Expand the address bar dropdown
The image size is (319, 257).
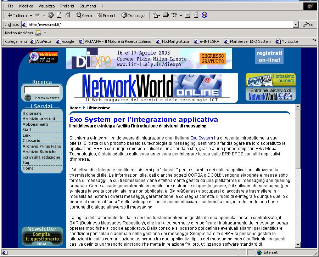[x=296, y=24]
